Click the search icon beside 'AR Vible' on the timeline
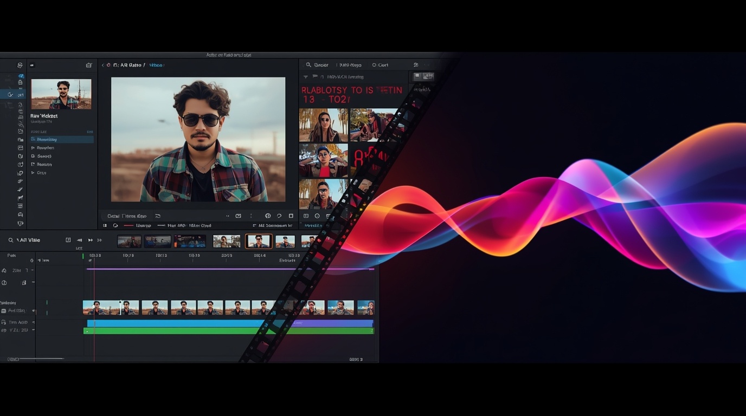Image resolution: width=746 pixels, height=416 pixels. pyautogui.click(x=10, y=240)
